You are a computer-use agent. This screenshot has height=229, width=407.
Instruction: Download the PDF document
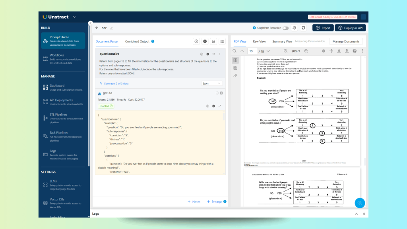click(346, 51)
